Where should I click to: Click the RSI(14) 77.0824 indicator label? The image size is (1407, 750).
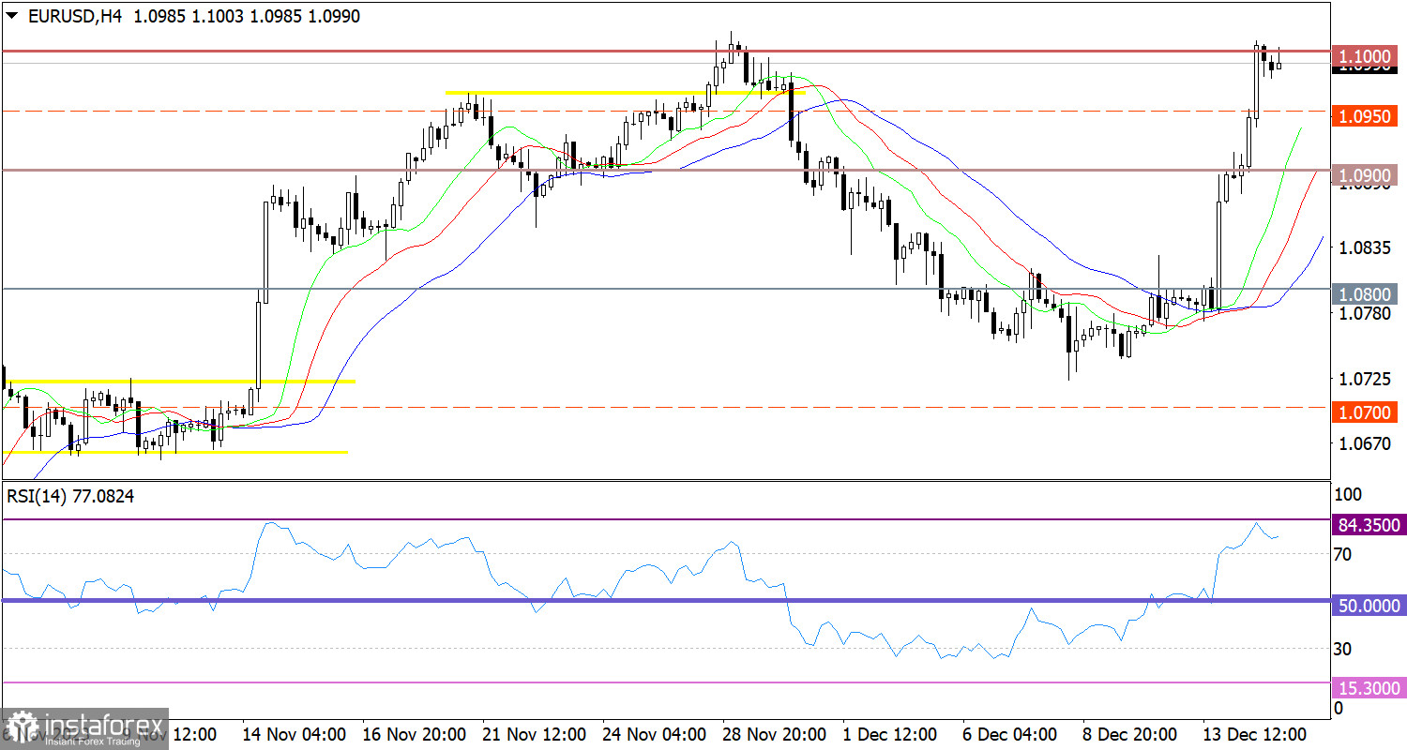[70, 497]
